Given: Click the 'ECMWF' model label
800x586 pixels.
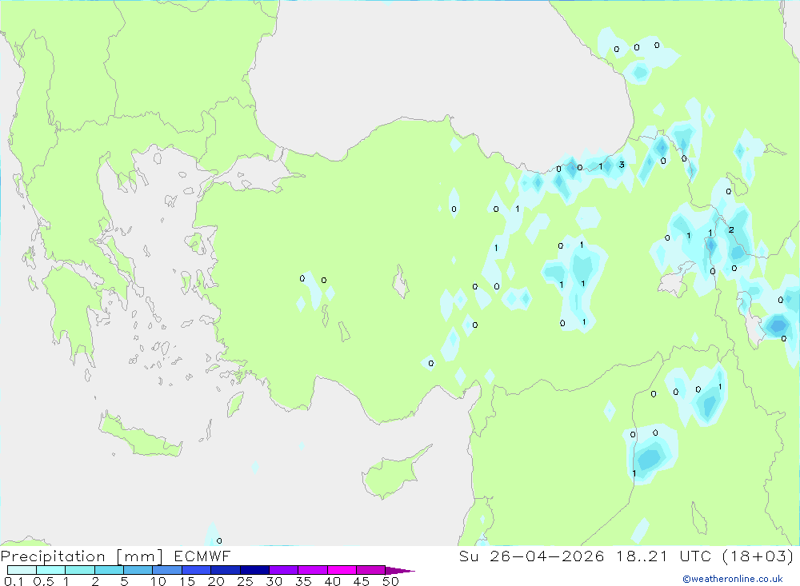Looking at the screenshot, I should [202, 556].
